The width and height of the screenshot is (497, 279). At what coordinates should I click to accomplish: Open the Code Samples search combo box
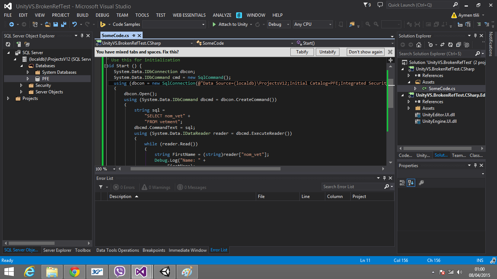coord(174,24)
